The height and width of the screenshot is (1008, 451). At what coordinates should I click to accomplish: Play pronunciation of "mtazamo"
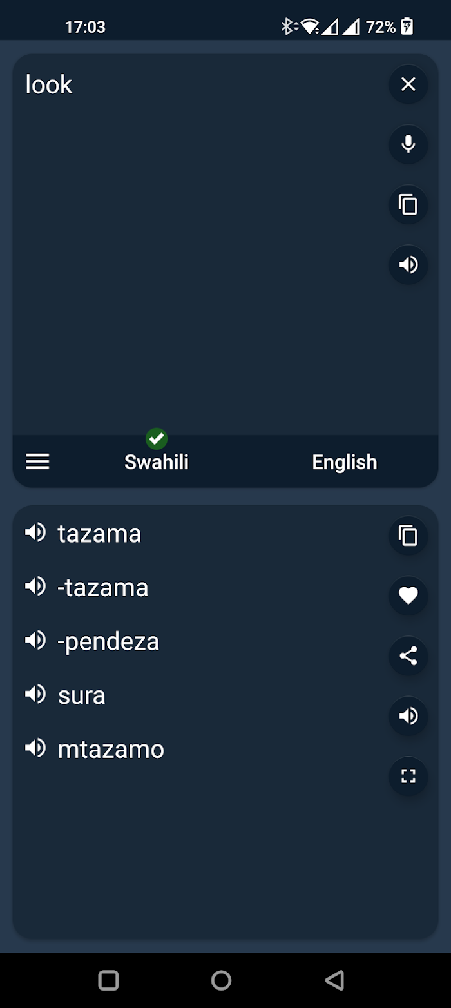pos(35,748)
